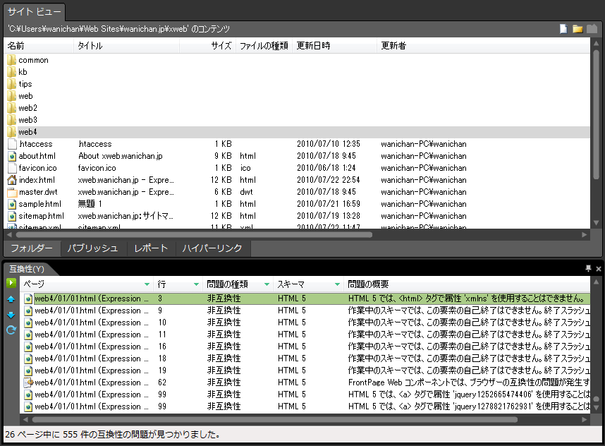The image size is (605, 446).
Task: Close the compatibility panel
Action: tap(599, 269)
